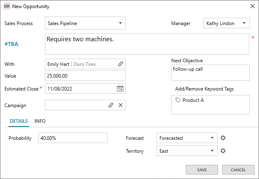Open the Territory dropdown

[212, 151]
